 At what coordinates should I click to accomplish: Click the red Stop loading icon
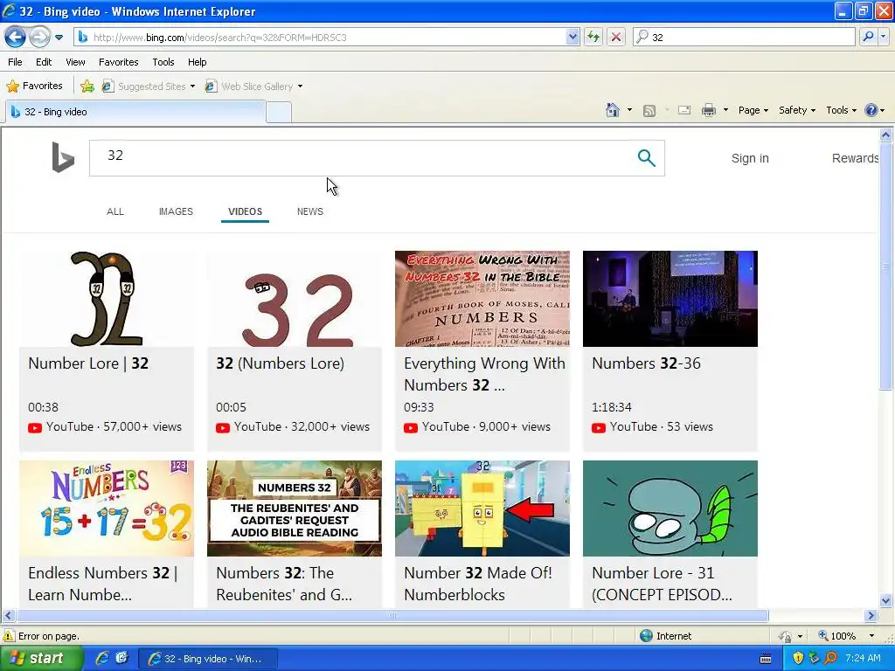pyautogui.click(x=616, y=37)
